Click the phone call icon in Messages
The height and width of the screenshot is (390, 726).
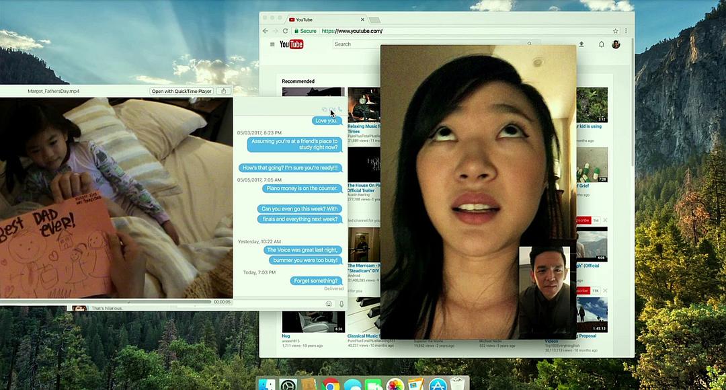coord(340,109)
